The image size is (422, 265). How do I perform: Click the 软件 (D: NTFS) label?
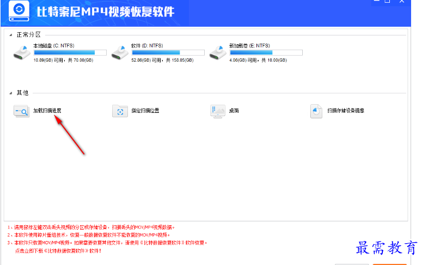point(147,46)
